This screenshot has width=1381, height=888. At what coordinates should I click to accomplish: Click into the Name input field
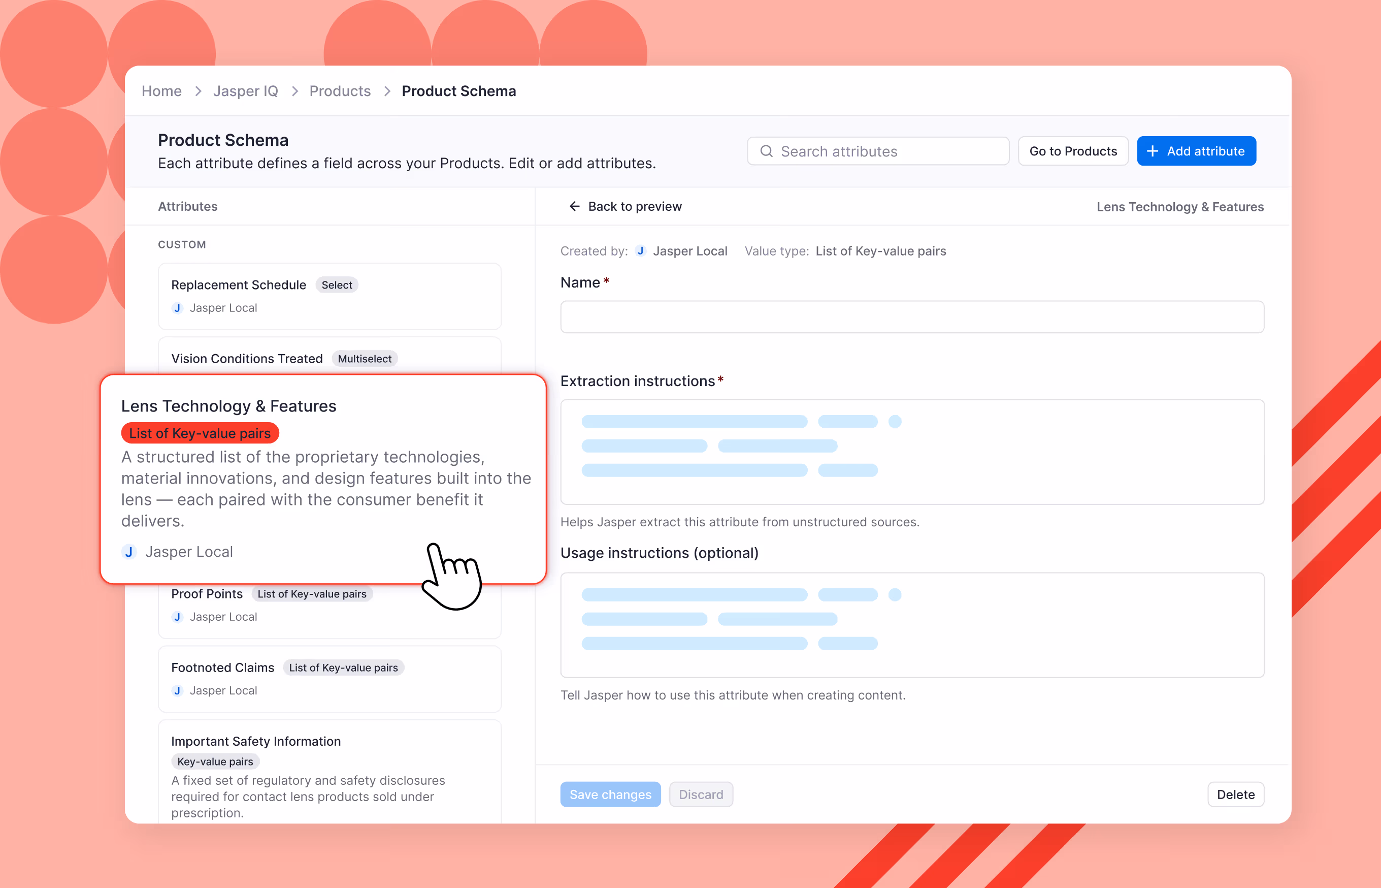[x=912, y=316]
